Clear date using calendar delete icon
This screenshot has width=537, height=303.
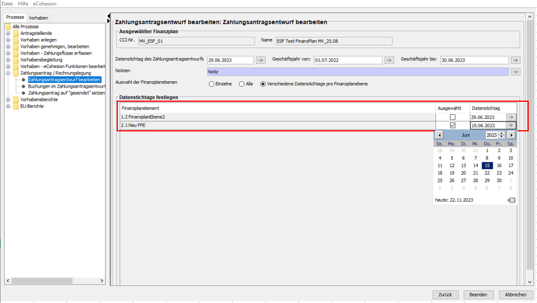tap(511, 200)
